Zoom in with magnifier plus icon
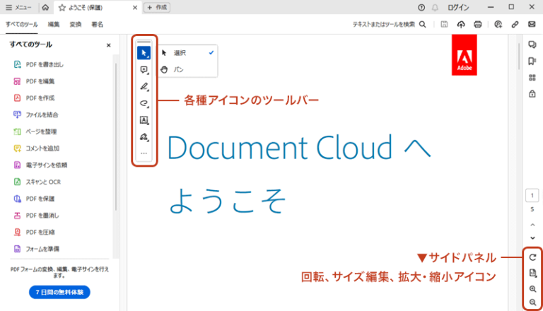The width and height of the screenshot is (543, 311). point(532,289)
